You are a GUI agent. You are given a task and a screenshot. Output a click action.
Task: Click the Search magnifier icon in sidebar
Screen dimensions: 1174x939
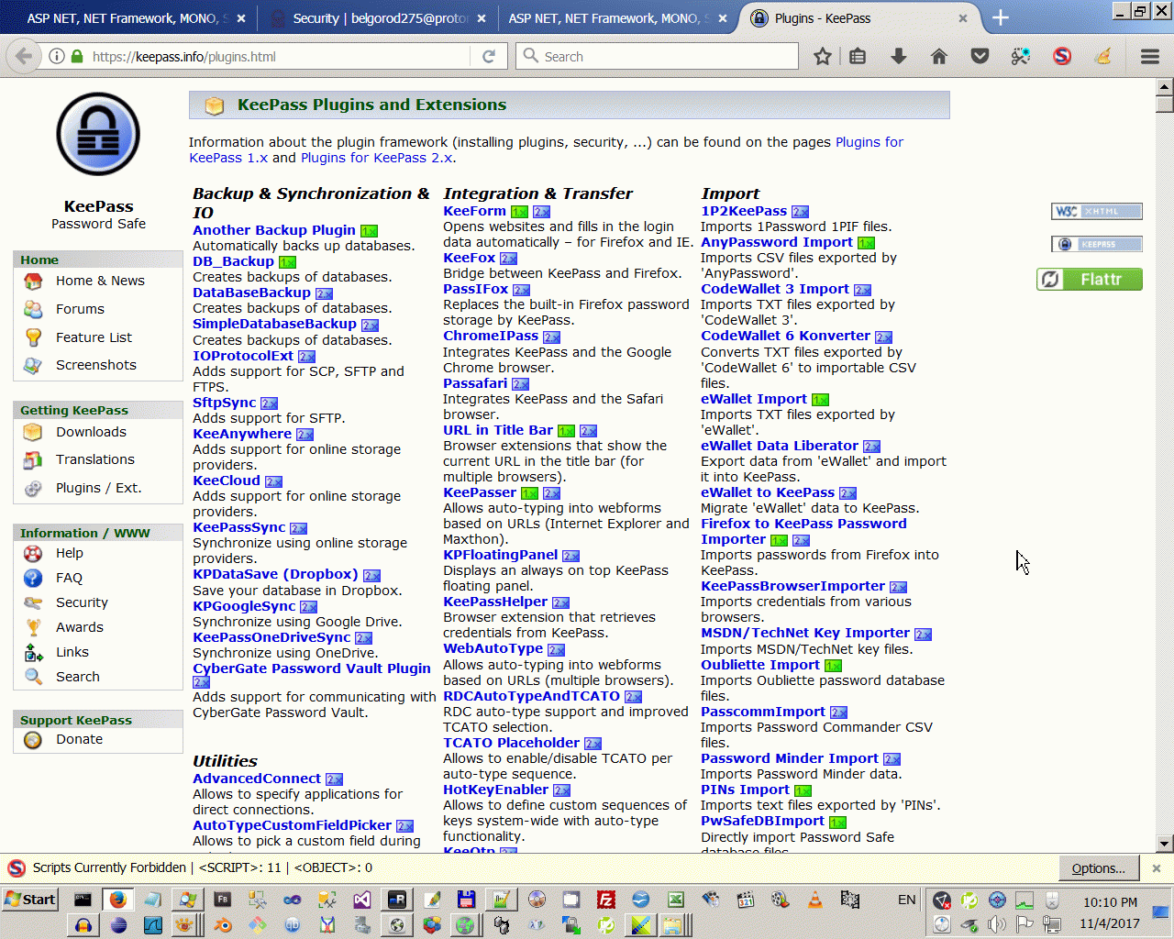click(33, 677)
